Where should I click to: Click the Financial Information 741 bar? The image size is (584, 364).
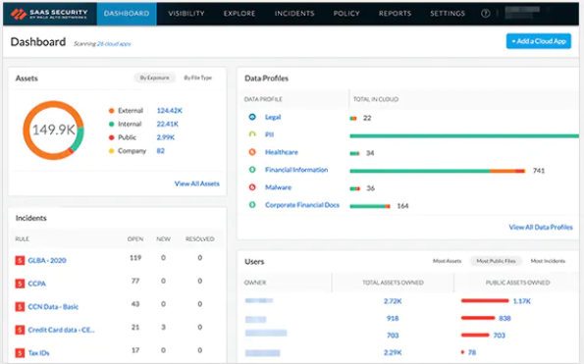coord(437,171)
